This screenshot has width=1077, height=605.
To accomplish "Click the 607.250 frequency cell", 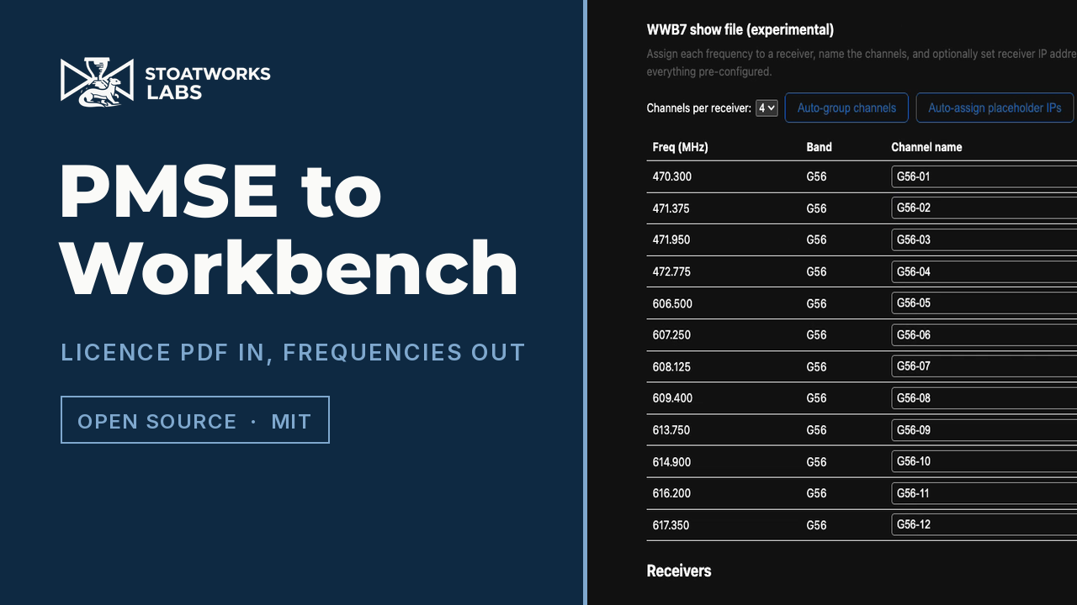I will coord(671,334).
